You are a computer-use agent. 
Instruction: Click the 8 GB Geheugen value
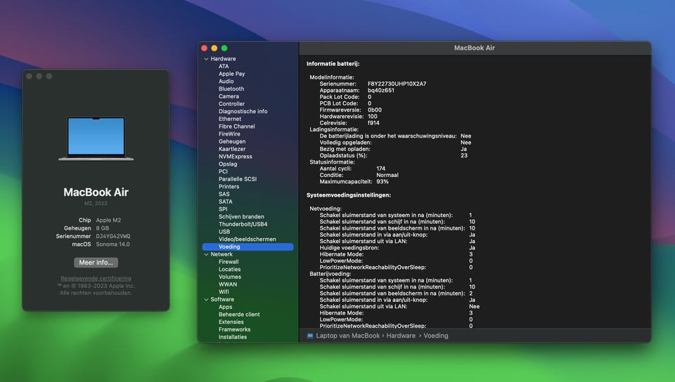(103, 228)
